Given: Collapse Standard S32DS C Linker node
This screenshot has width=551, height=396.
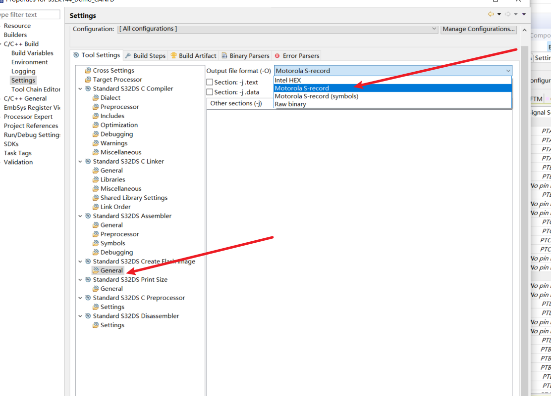Looking at the screenshot, I should tap(80, 161).
